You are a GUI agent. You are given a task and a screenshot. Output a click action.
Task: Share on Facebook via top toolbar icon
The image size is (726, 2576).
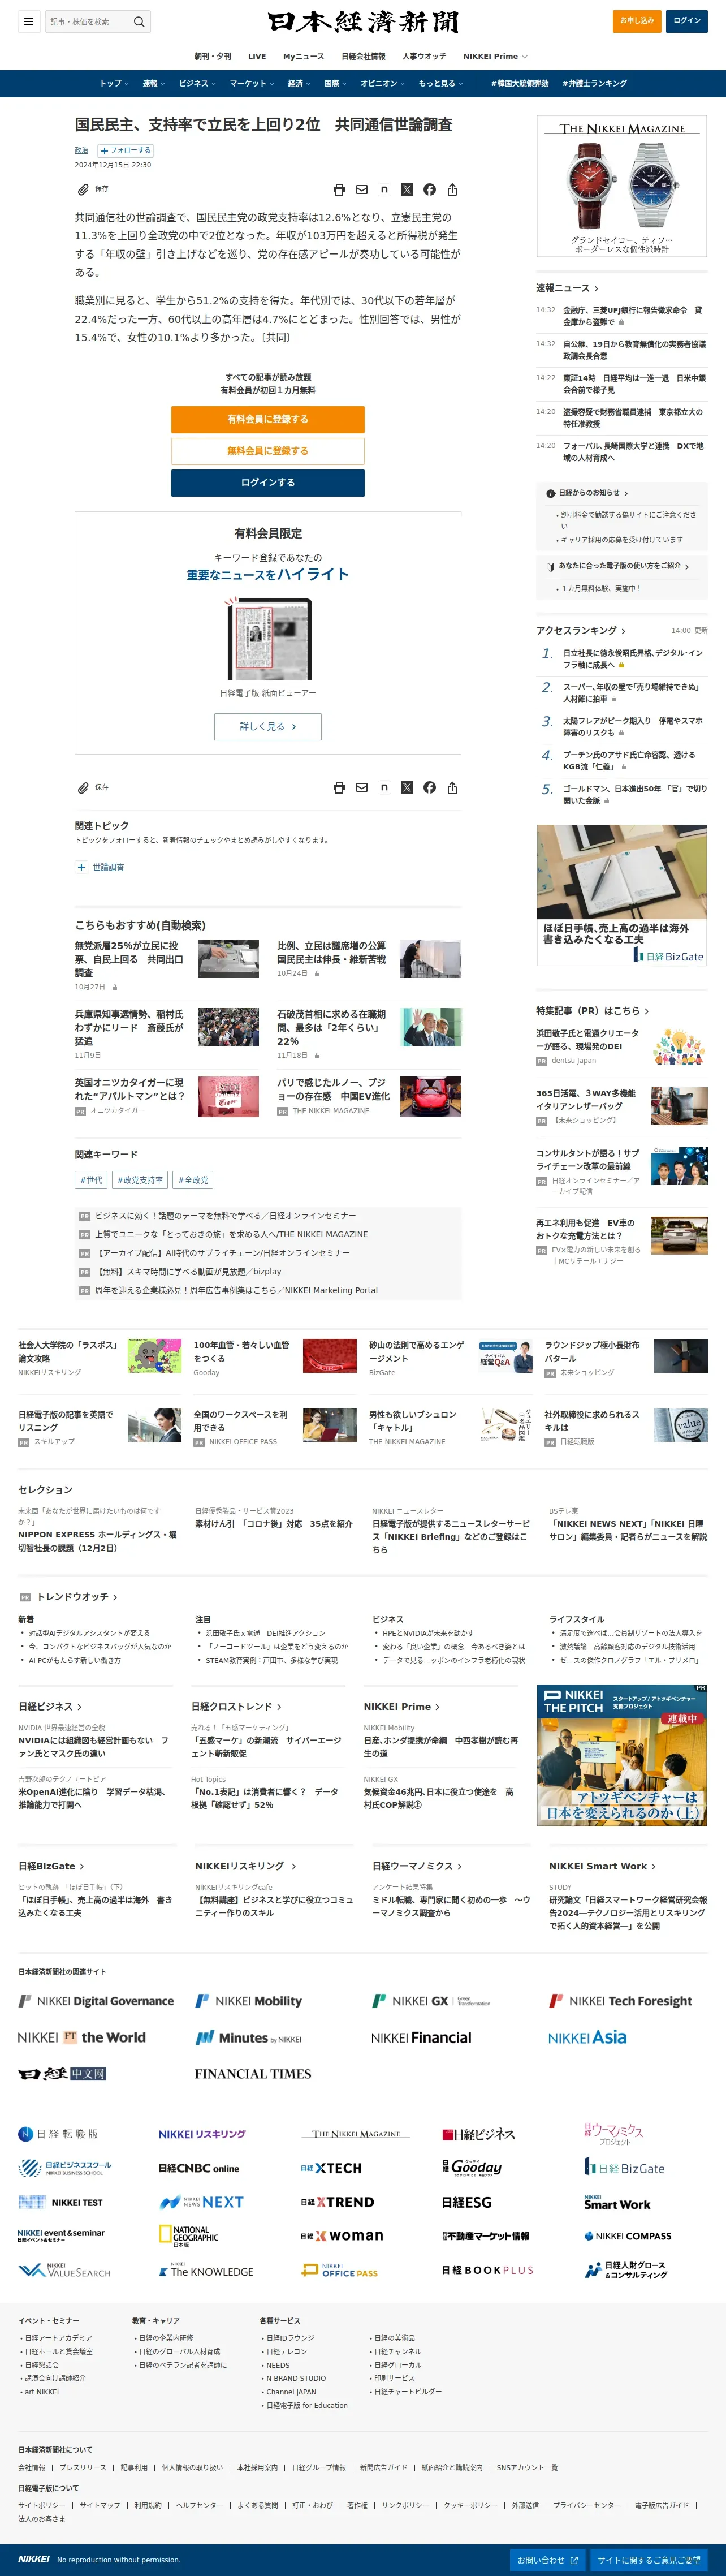429,189
